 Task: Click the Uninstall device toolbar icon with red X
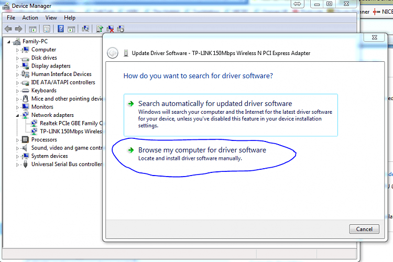pos(110,29)
